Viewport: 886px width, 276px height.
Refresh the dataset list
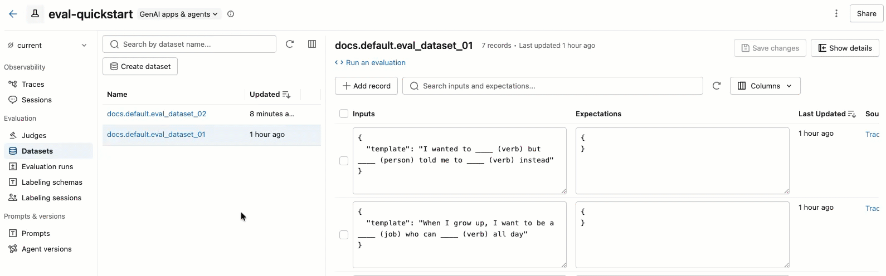(290, 44)
